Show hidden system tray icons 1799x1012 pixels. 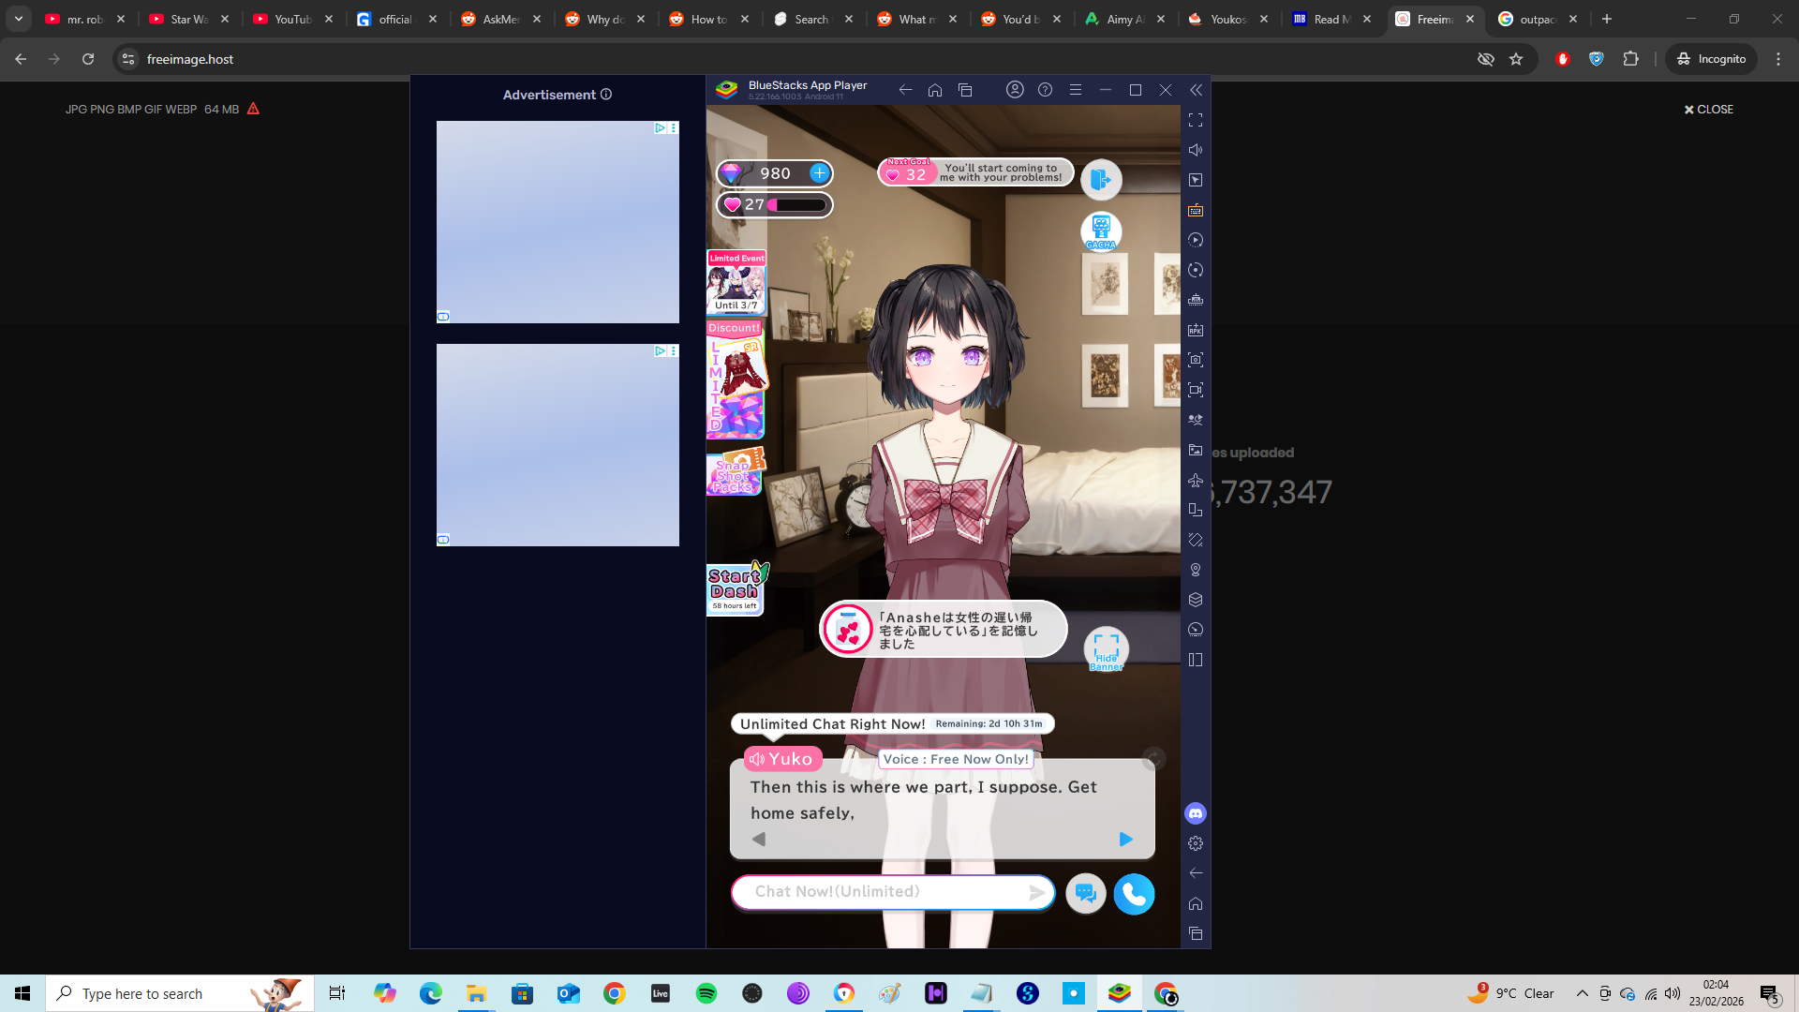(1583, 993)
